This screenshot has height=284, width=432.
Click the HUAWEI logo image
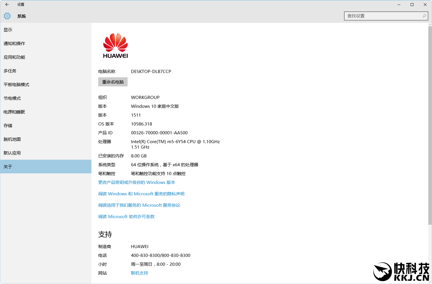click(115, 46)
